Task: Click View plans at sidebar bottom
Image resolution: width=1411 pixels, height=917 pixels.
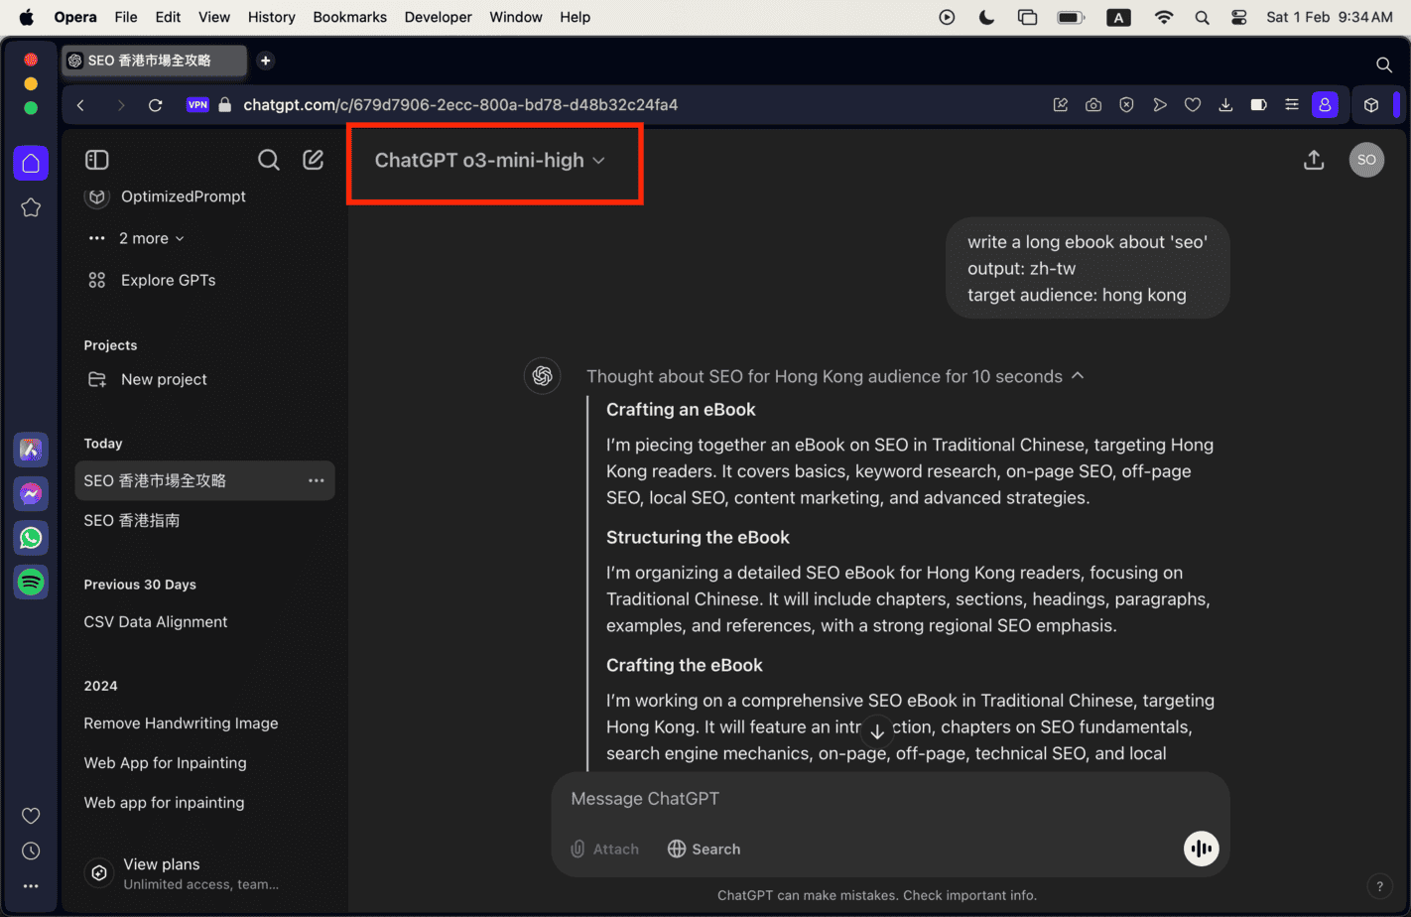Action: point(184,873)
